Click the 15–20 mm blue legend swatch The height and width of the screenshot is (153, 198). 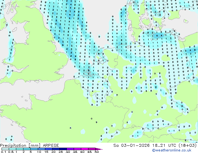click(x=48, y=149)
